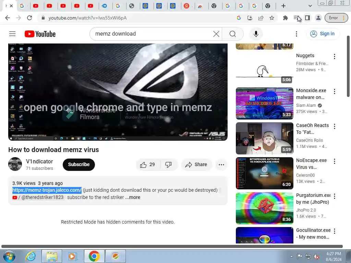The width and height of the screenshot is (351, 263).
Task: Clear the search box with X
Action: 216,34
